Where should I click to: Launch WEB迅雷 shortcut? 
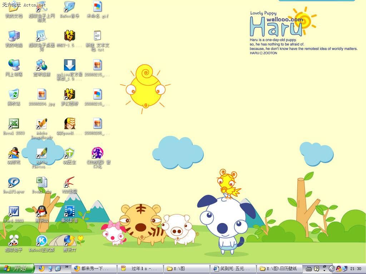coord(70,185)
